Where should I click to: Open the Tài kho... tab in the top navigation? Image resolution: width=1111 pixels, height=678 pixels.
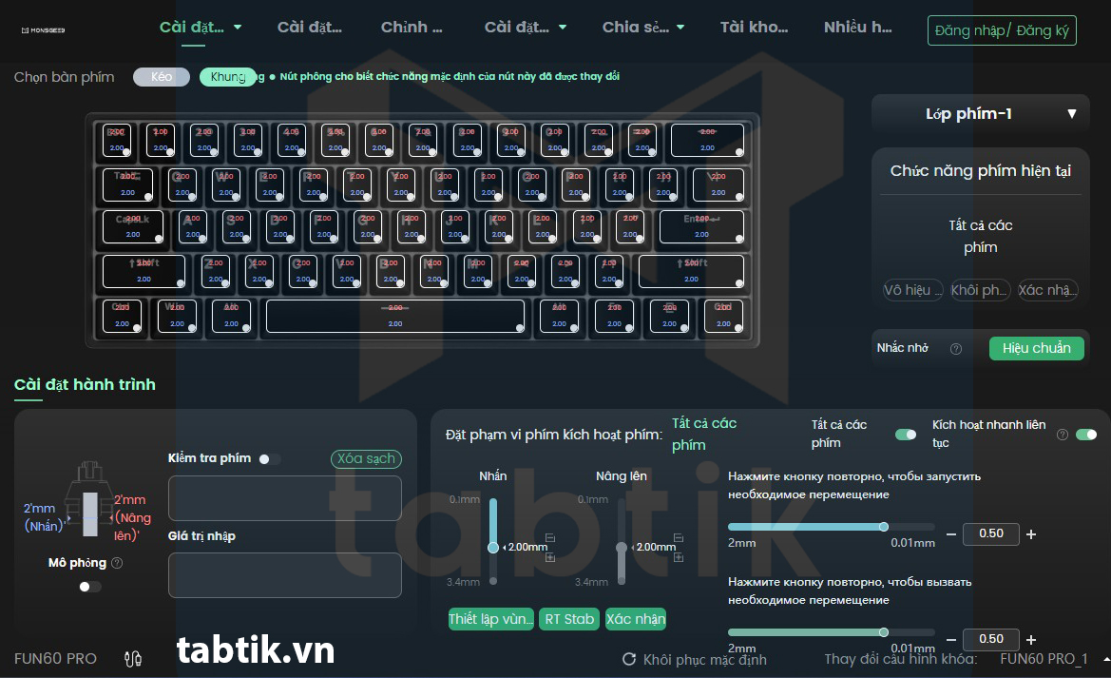point(754,28)
